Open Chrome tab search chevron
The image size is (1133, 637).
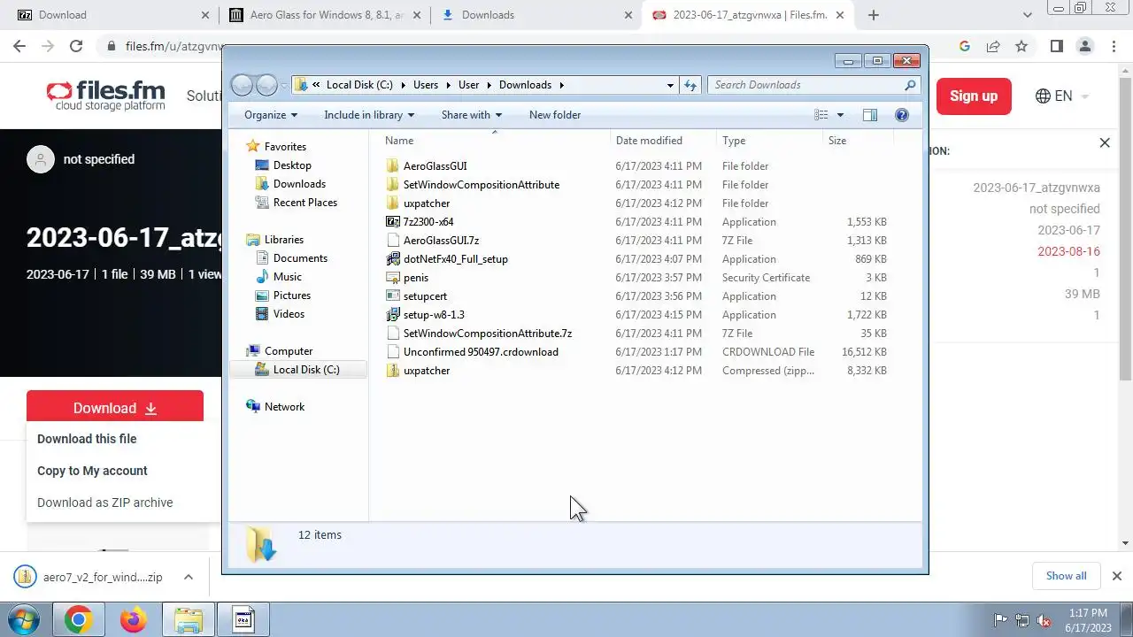click(x=1028, y=15)
